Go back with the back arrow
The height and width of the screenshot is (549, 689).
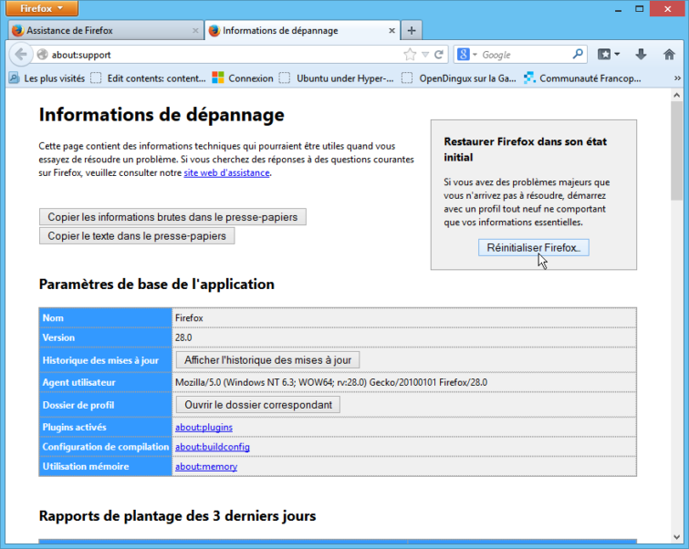[20, 55]
